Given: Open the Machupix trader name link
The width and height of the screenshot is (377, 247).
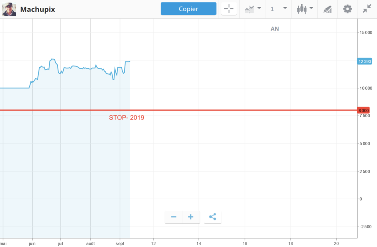Looking at the screenshot, I should click(x=38, y=9).
